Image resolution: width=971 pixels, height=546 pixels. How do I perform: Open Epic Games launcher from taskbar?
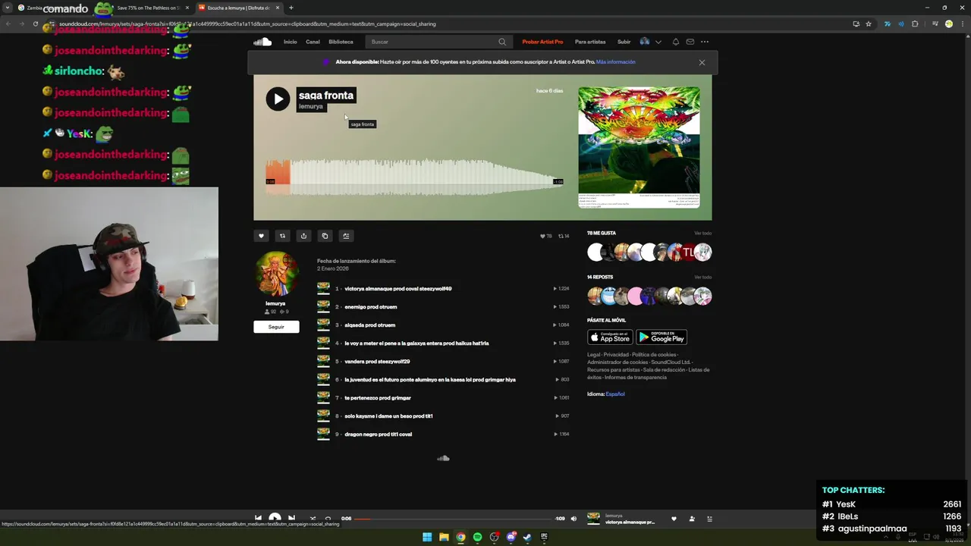point(544,537)
